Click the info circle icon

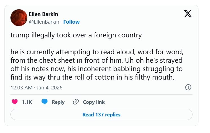(x=188, y=87)
